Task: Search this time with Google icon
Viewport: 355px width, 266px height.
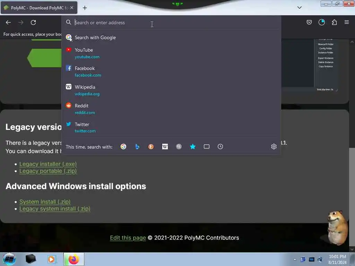Action: 123,147
